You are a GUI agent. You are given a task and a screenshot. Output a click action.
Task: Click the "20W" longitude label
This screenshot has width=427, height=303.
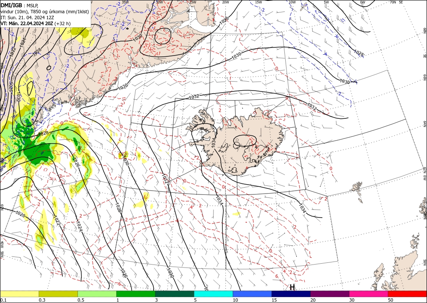tap(225, 2)
